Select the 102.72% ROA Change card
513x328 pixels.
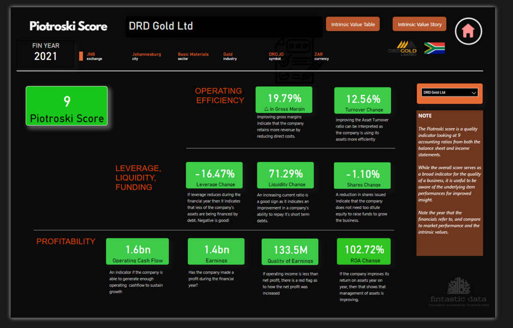(x=364, y=251)
